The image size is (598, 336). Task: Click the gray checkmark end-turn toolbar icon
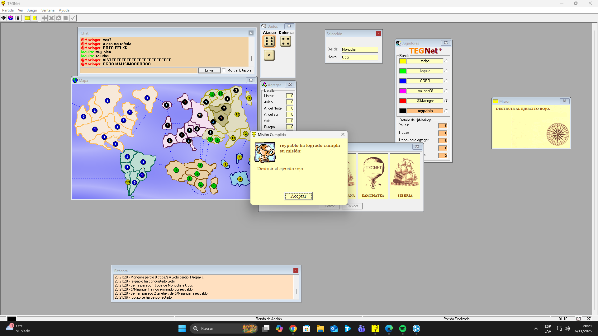point(73,18)
